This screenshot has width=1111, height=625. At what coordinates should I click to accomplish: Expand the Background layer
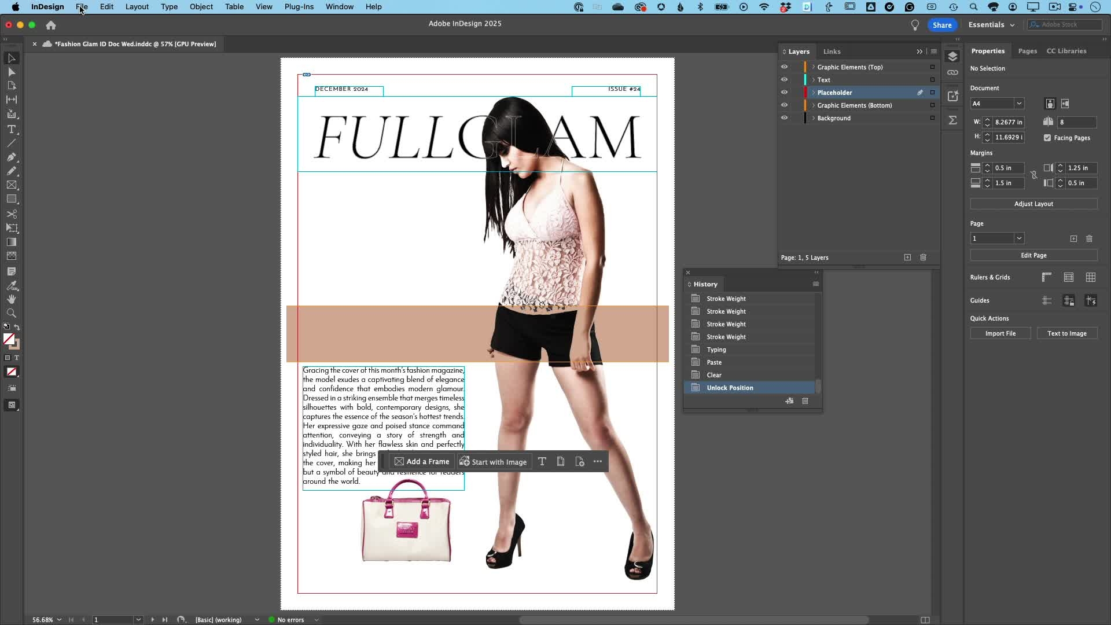point(813,118)
